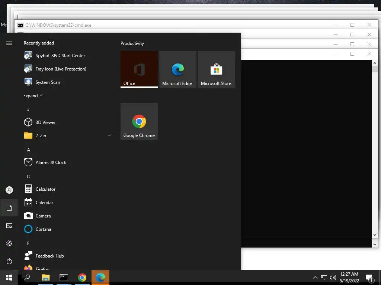Screen dimensions: 381x285
Task: Open the 7-Zip folder entry
Action: click(x=68, y=135)
